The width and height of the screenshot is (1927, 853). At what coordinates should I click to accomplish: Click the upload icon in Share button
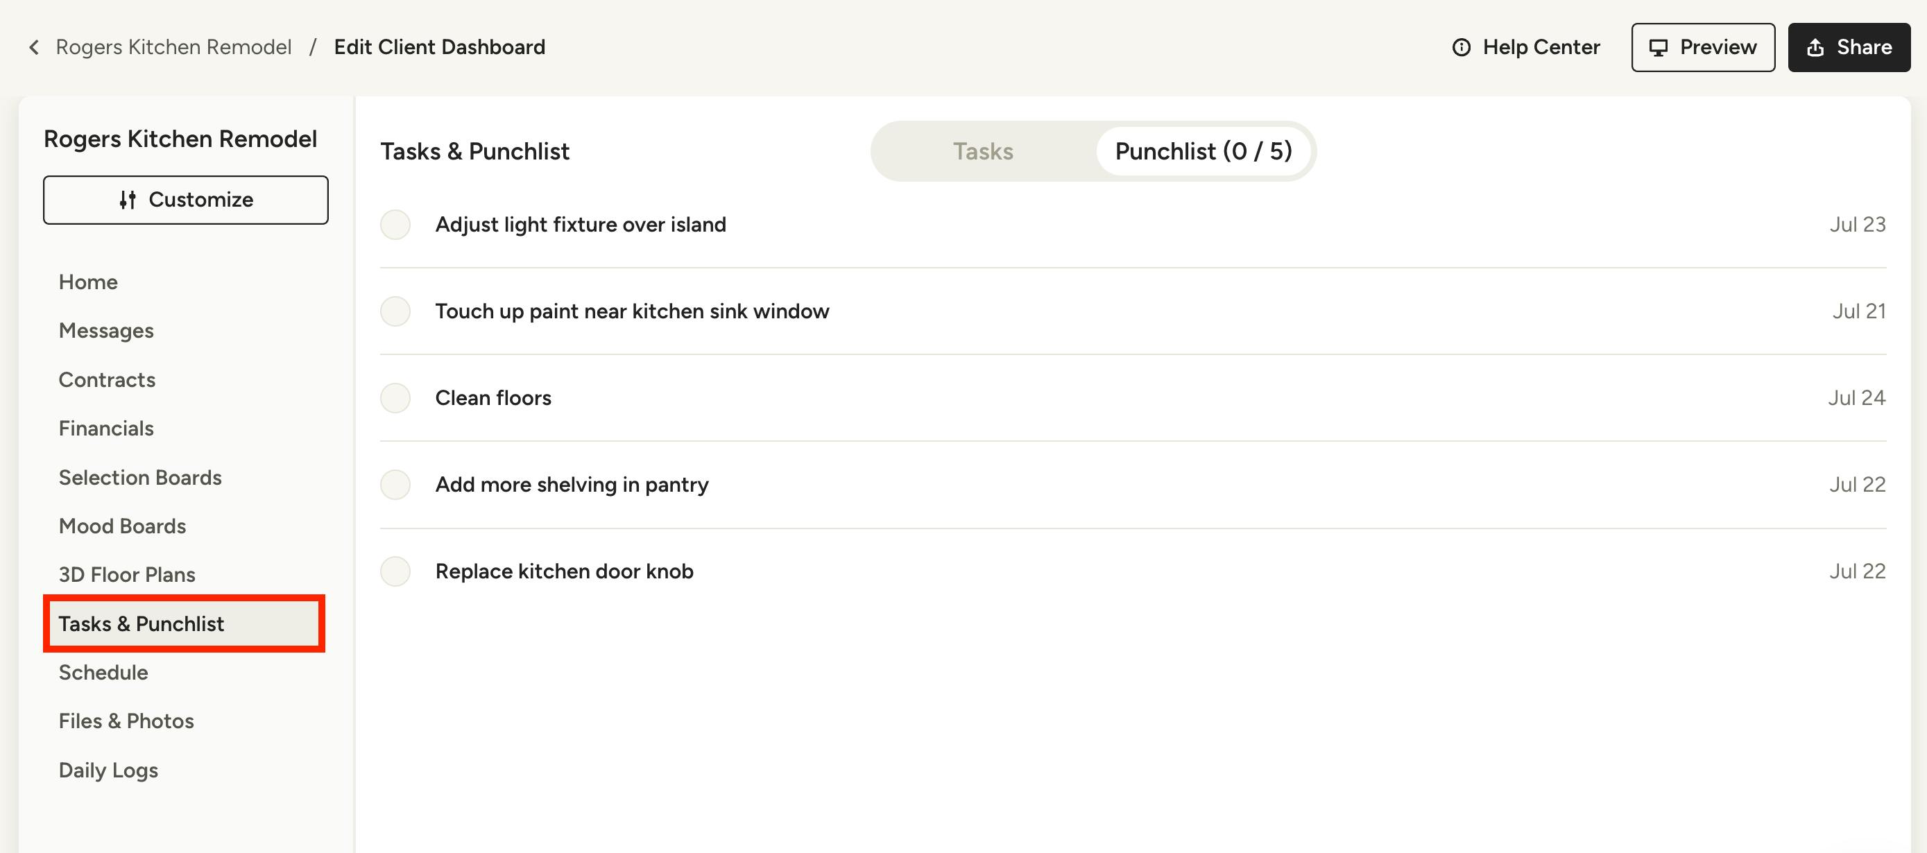click(1815, 48)
